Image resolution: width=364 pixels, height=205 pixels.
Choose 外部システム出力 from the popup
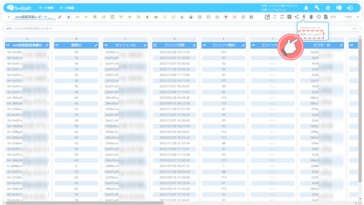click(311, 34)
